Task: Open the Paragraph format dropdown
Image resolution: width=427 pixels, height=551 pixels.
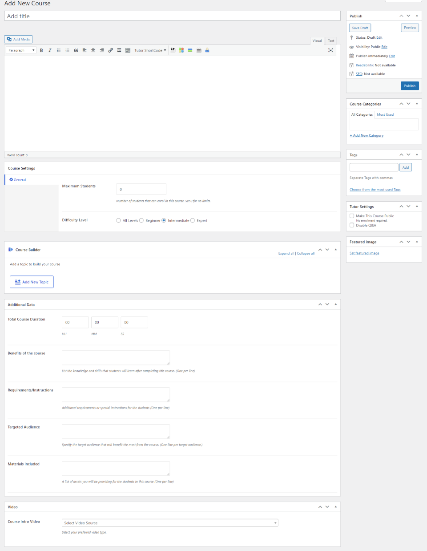Action: click(21, 50)
